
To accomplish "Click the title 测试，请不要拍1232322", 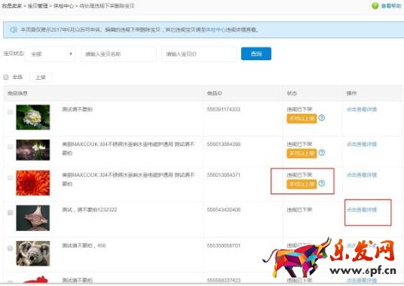I will (90, 210).
